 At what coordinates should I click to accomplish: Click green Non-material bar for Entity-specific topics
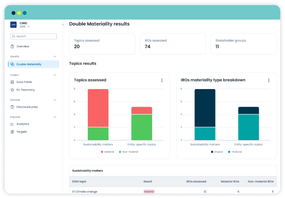tap(142, 127)
